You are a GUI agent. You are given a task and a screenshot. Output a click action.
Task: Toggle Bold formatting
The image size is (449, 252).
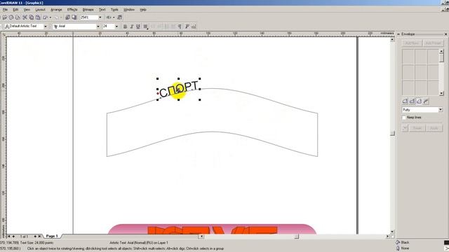pyautogui.click(x=125, y=27)
